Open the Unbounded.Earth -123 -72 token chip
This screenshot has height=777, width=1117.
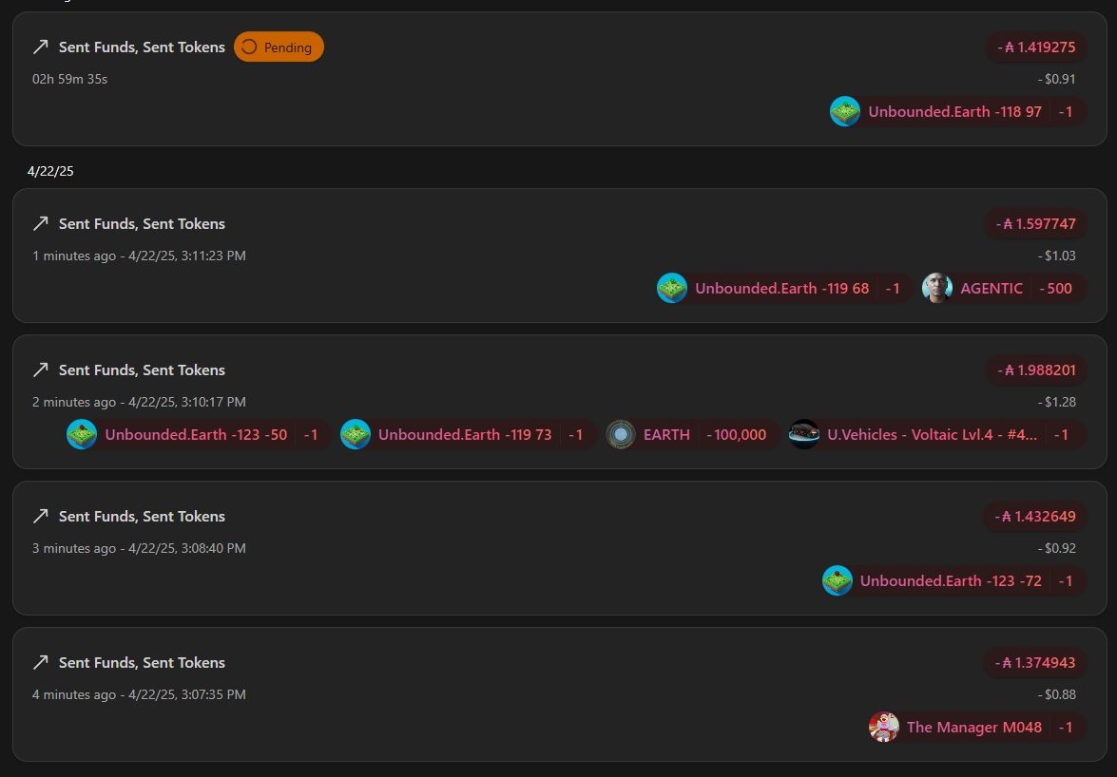(954, 580)
